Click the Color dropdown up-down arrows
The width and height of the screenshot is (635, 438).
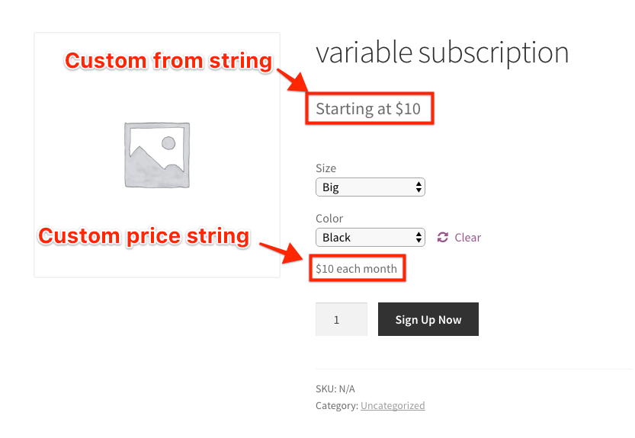tap(419, 237)
